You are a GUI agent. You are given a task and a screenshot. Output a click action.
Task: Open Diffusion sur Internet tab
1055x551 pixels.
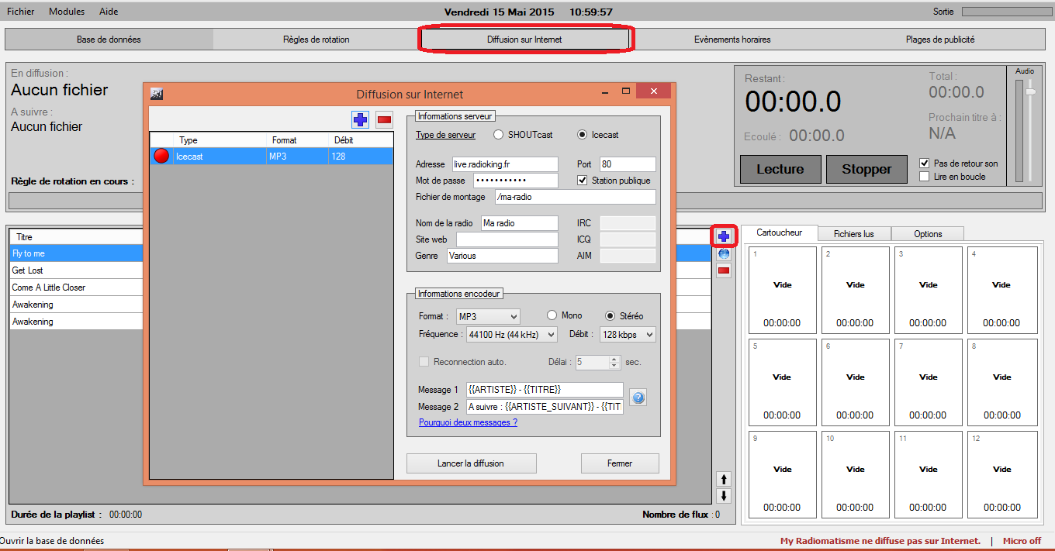524,40
